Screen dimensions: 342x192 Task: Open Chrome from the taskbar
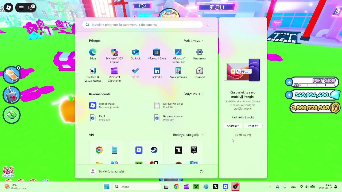click(x=176, y=187)
